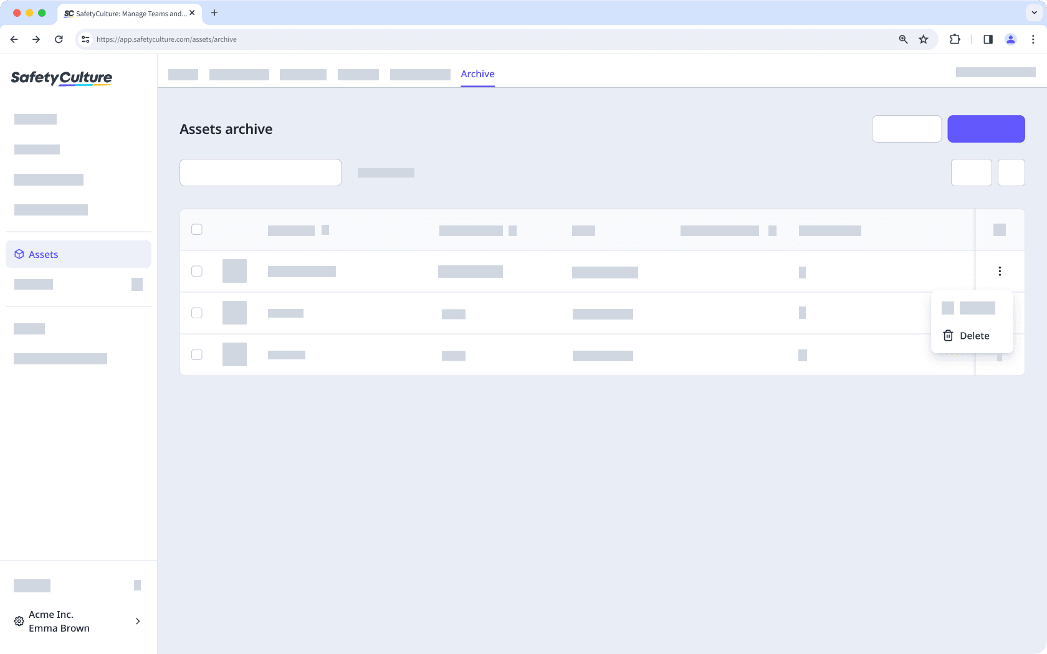The height and width of the screenshot is (654, 1047).
Task: Select Delete from the context menu
Action: coord(974,335)
